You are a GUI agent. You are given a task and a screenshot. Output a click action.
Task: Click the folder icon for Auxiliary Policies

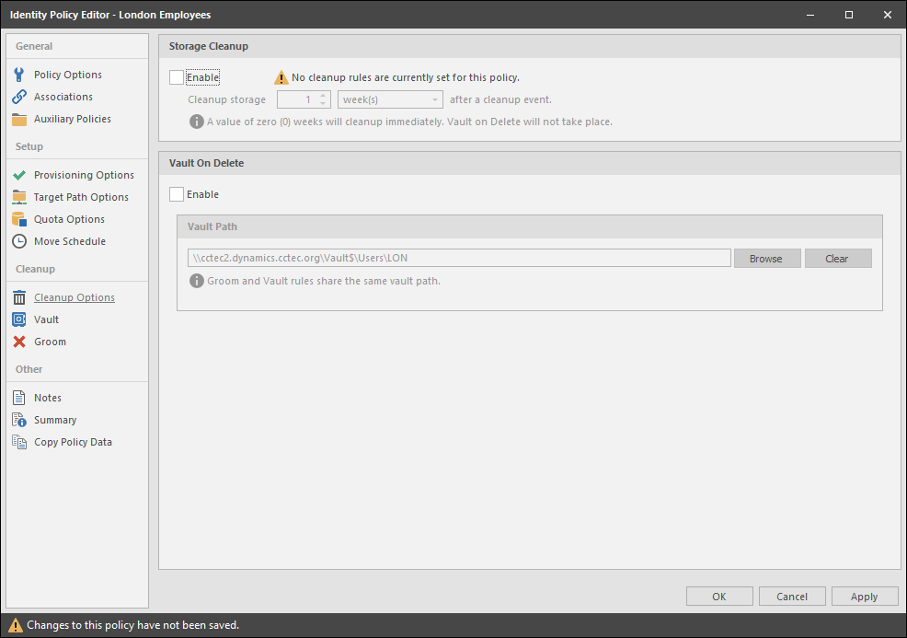click(19, 120)
